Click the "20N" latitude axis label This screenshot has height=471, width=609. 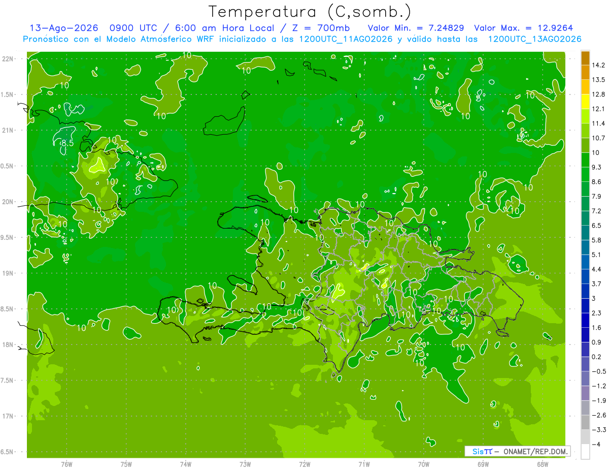(x=9, y=202)
